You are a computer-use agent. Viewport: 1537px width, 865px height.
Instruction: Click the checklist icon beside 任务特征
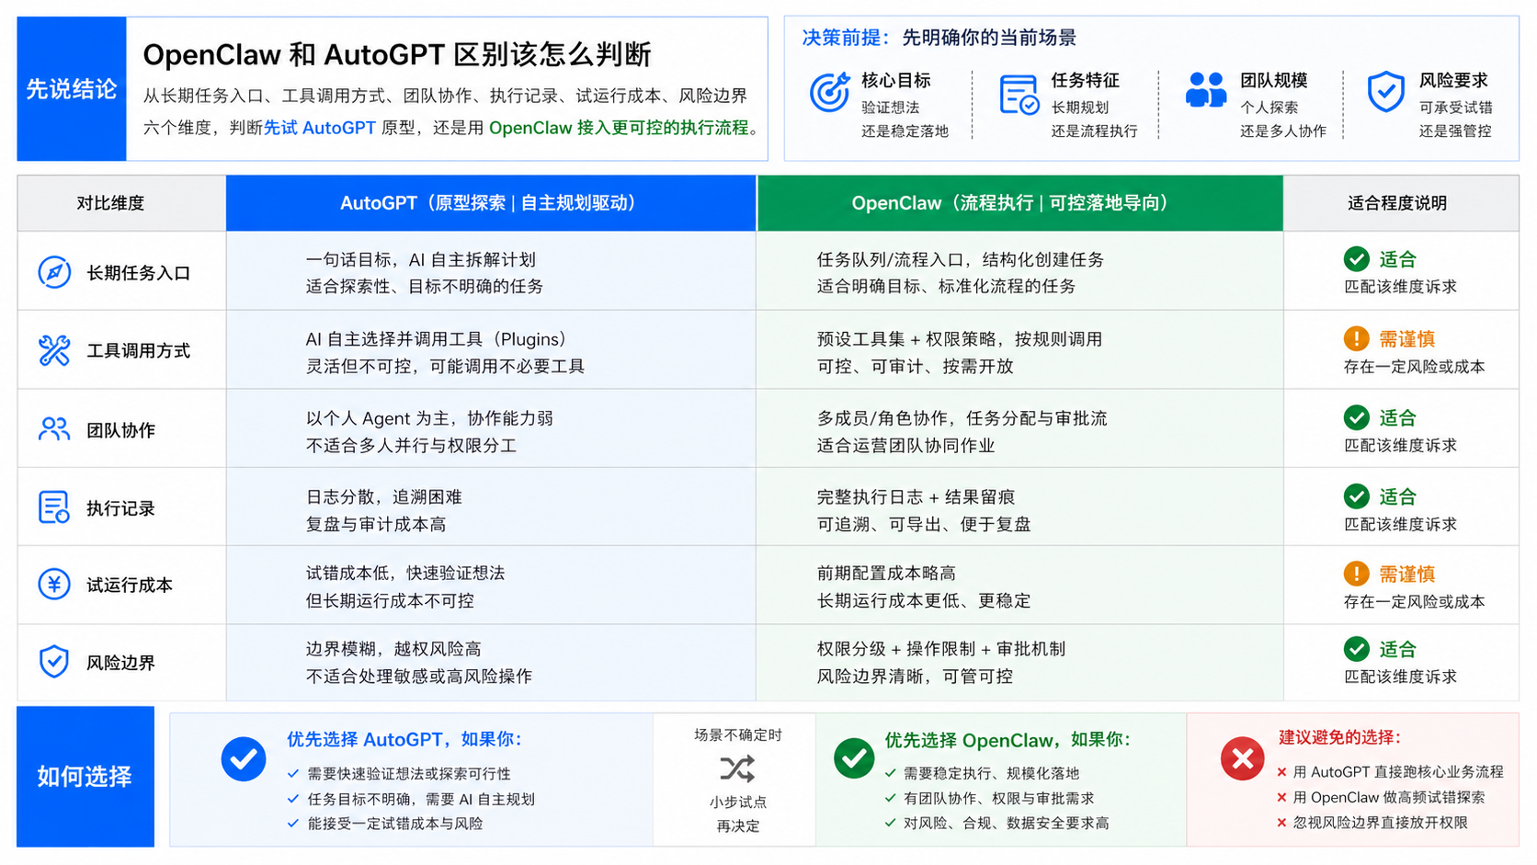(1019, 95)
